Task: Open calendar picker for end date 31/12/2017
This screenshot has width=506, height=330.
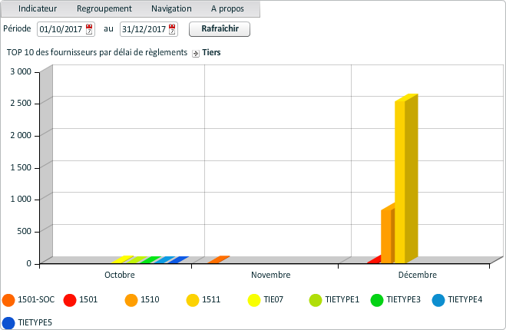Action: click(172, 29)
